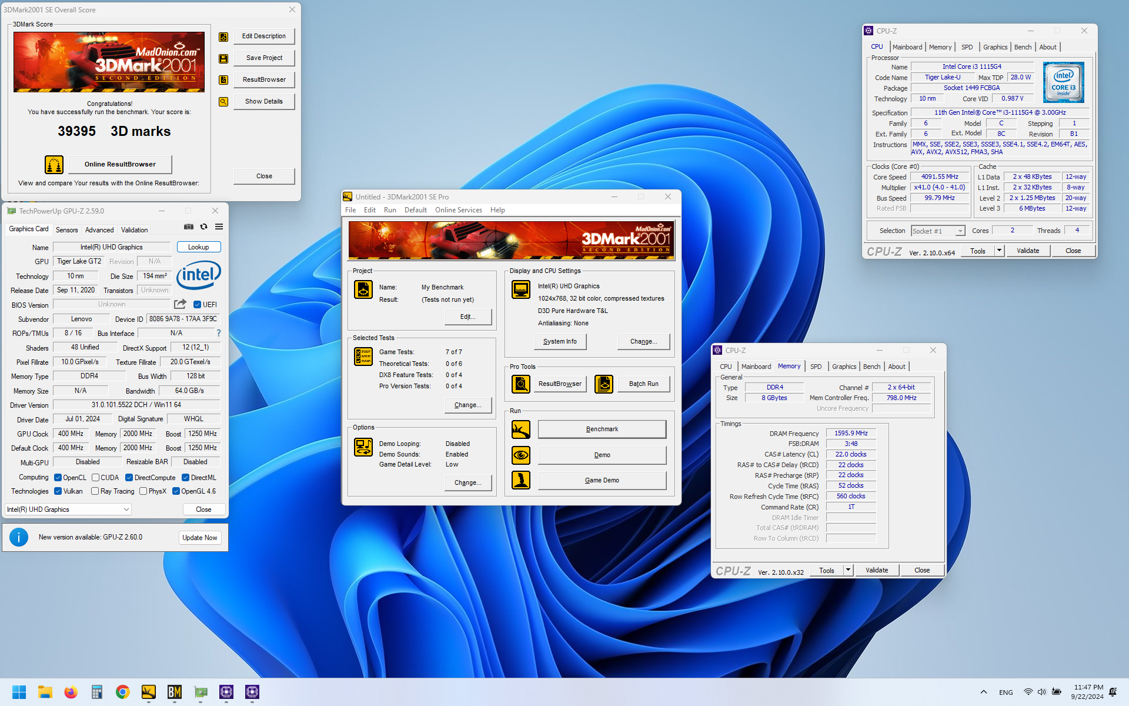This screenshot has width=1129, height=706.
Task: Expand Tools dropdown arrow in CPU-Z x32
Action: click(847, 570)
